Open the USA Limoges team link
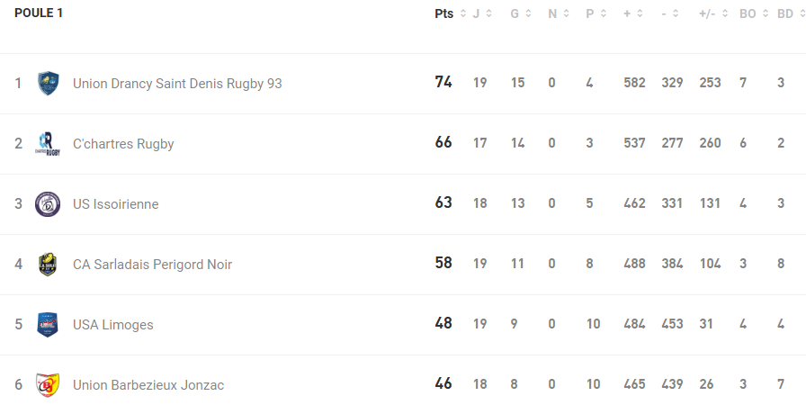Image resolution: width=806 pixels, height=414 pixels. [112, 325]
